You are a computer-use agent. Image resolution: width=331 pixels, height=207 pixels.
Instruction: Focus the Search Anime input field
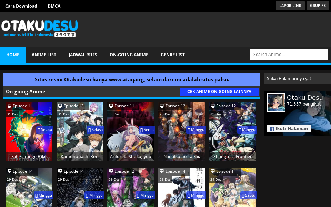pos(288,55)
